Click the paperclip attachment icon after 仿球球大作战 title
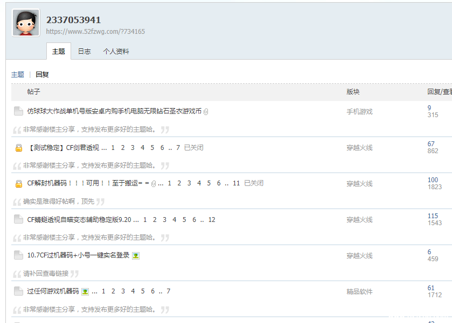The image size is (452, 323). point(206,111)
